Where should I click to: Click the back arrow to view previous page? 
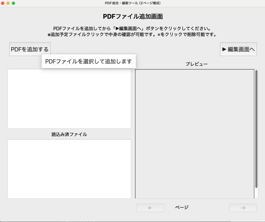150,207
